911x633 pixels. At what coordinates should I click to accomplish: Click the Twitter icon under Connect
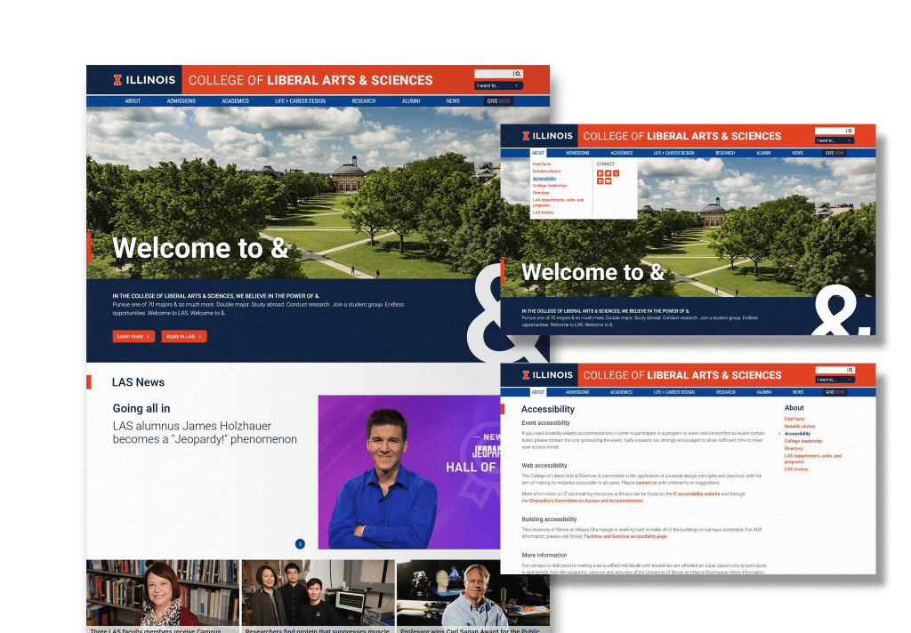pos(609,173)
